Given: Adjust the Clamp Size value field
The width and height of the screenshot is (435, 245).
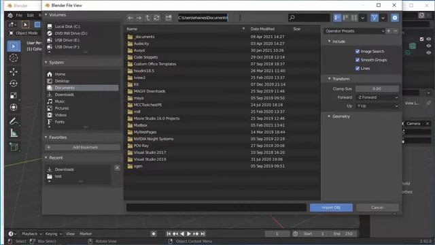Looking at the screenshot, I should pyautogui.click(x=377, y=89).
